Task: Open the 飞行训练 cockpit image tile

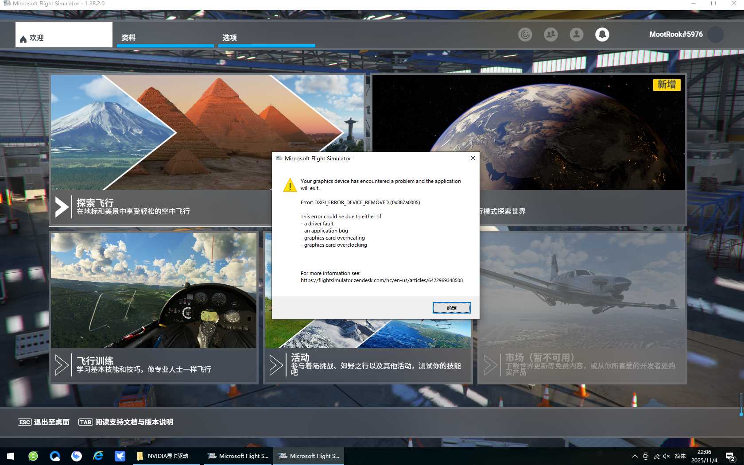Action: 154,291
